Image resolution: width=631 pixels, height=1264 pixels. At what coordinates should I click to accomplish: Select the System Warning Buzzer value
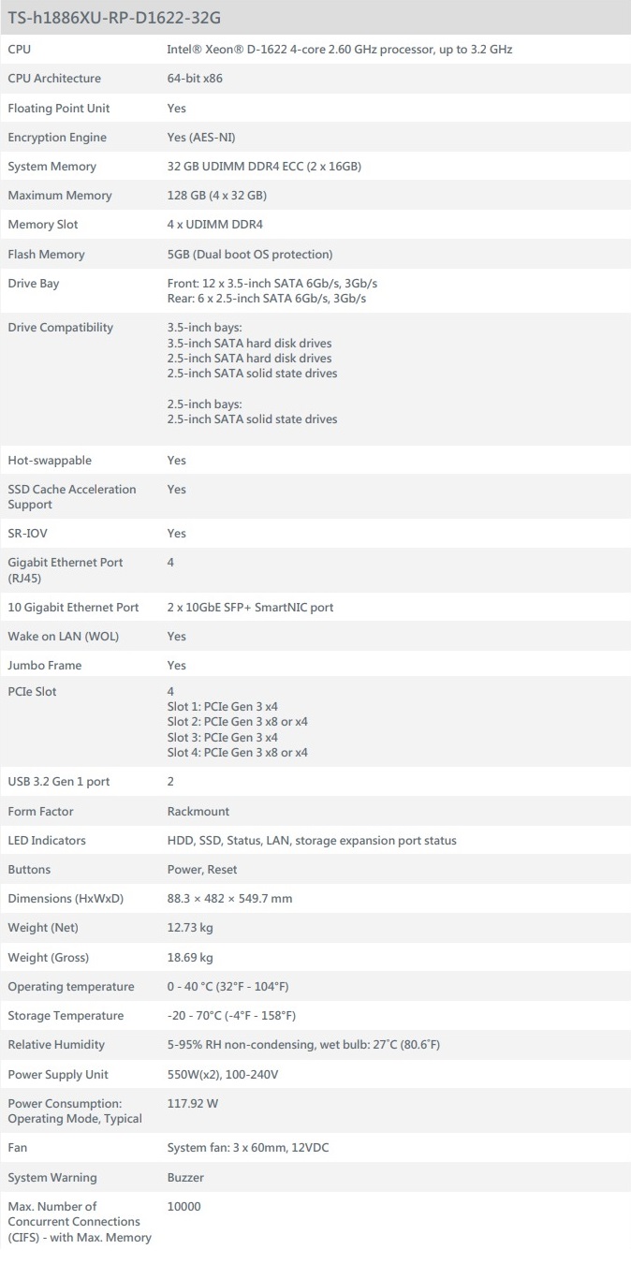click(185, 1178)
